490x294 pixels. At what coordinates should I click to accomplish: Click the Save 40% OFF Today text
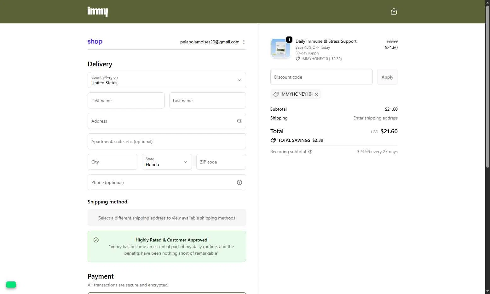coord(313,47)
